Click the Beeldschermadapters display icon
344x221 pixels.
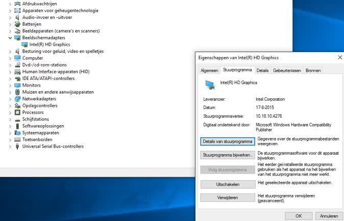(17, 38)
